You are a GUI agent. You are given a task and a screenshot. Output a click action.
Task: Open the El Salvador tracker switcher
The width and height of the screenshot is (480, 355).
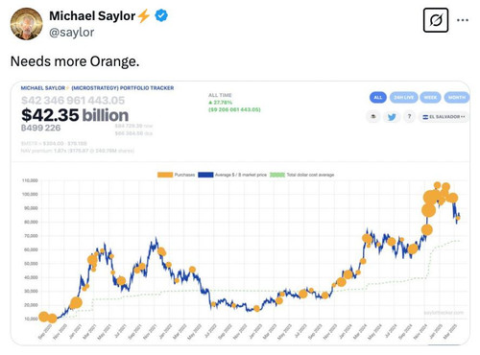444,117
